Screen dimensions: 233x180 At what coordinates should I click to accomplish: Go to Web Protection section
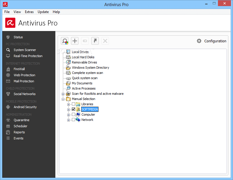[x=25, y=75]
